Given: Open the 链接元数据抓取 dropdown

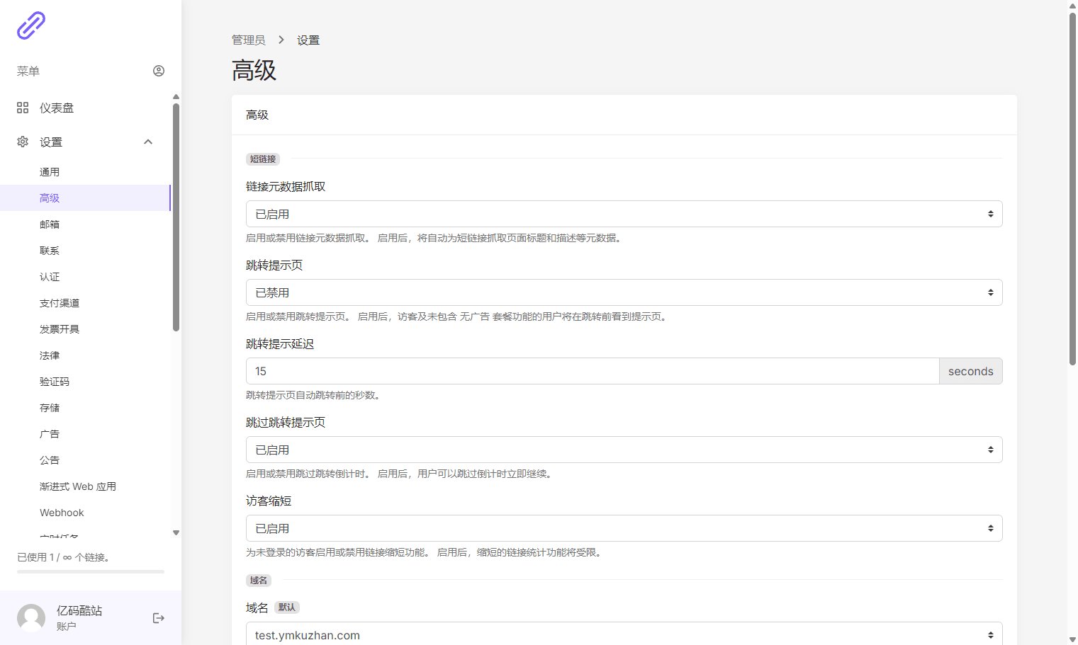Looking at the screenshot, I should tap(624, 214).
